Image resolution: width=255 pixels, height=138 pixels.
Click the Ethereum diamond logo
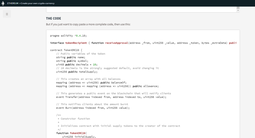pyautogui.click(x=3, y=3)
